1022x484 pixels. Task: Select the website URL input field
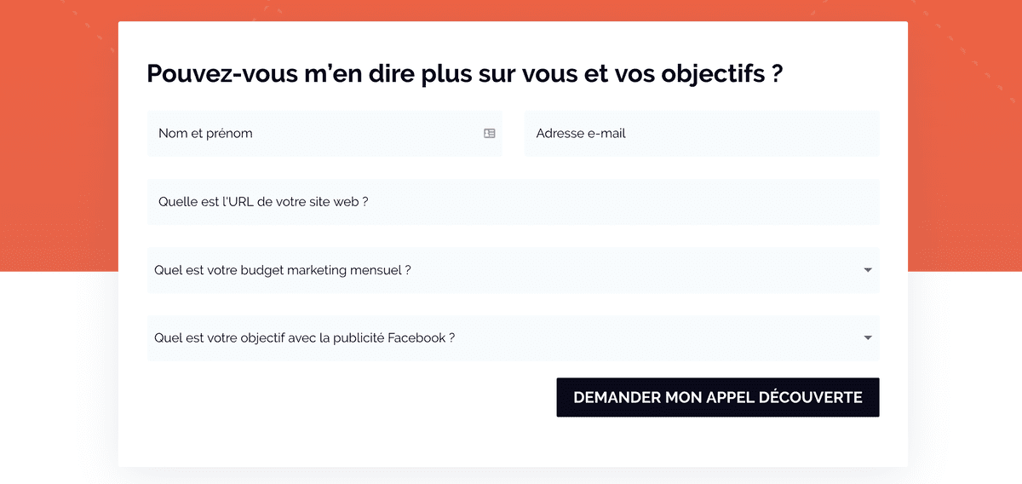click(x=514, y=202)
